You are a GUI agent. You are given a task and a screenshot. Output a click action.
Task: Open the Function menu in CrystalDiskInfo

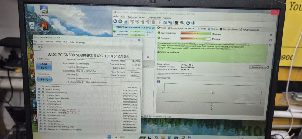49,41
